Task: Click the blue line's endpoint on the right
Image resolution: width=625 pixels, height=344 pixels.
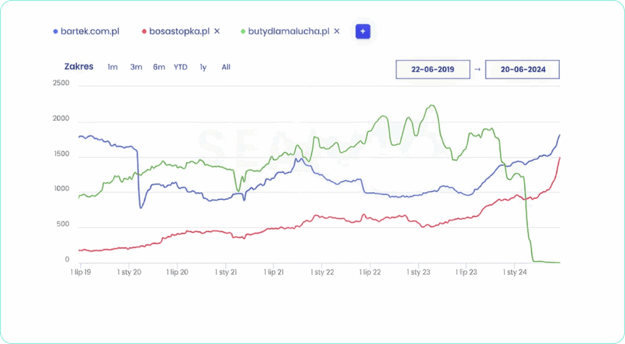Action: click(559, 135)
